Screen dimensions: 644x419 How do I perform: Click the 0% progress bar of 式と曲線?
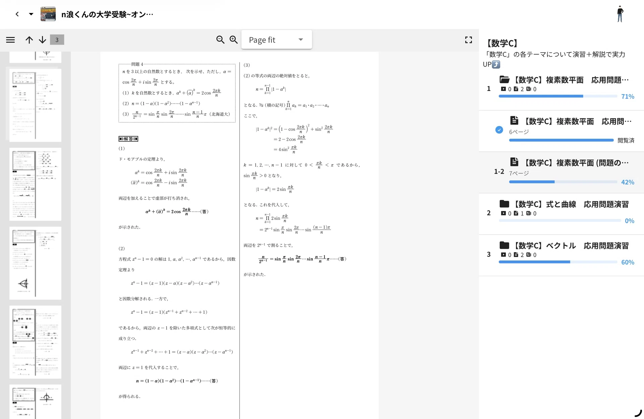pyautogui.click(x=559, y=221)
